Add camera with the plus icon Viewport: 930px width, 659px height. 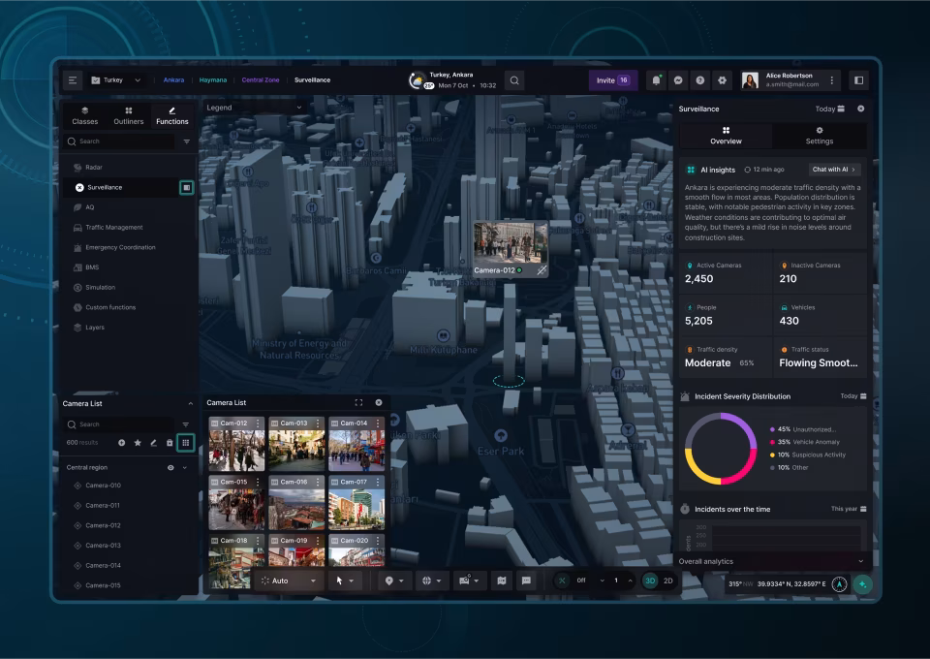pyautogui.click(x=122, y=443)
